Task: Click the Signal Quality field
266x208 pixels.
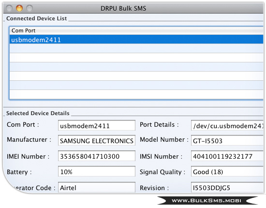Action: pyautogui.click(x=227, y=171)
